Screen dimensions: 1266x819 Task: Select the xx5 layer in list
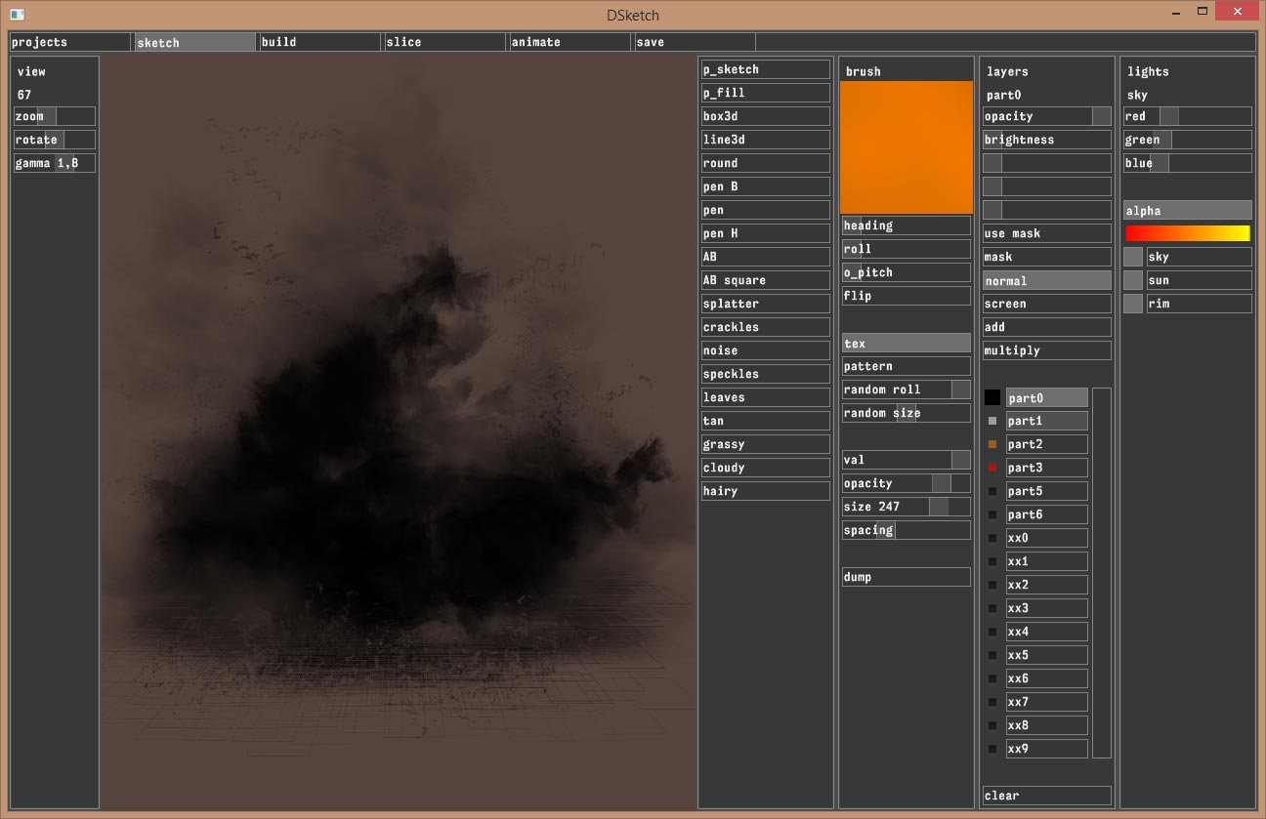[1046, 655]
